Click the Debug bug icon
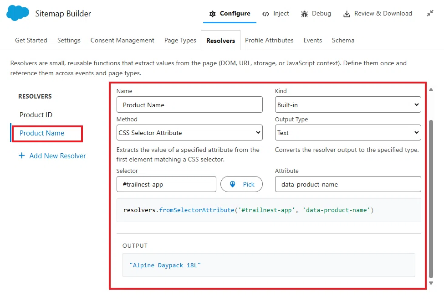Screen dimensions: 444x307 [x=304, y=14]
